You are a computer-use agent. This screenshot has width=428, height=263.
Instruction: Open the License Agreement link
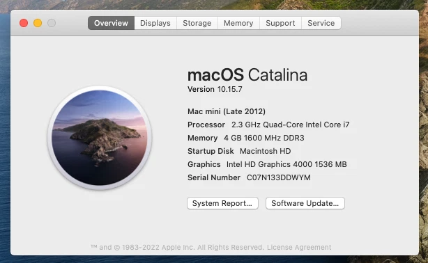click(299, 247)
